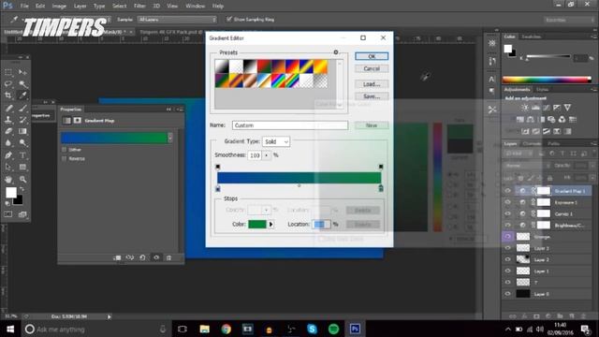Switch to the Paths tab
This screenshot has width=599, height=337.
point(553,143)
